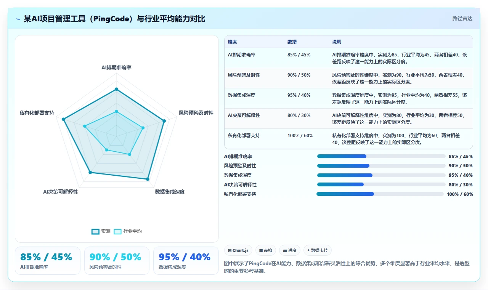This screenshot has height=290, width=488.
Task: Open the 90% / 50% 风险预警及时性 stat card
Action: click(117, 261)
